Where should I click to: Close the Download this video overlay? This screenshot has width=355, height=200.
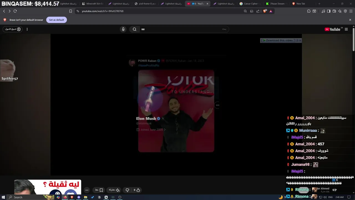tap(300, 40)
